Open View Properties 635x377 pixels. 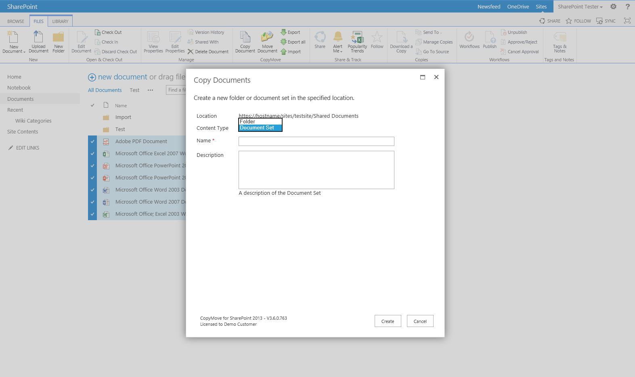click(x=153, y=42)
